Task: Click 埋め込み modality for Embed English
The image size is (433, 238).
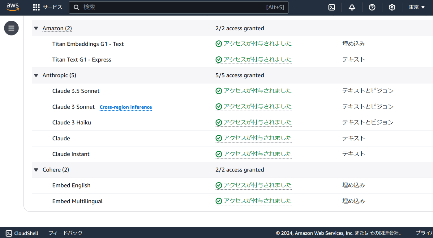Action: pyautogui.click(x=354, y=185)
